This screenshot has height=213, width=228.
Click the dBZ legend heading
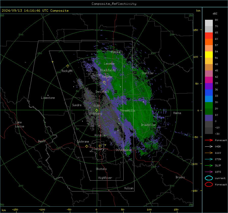pos(215,14)
